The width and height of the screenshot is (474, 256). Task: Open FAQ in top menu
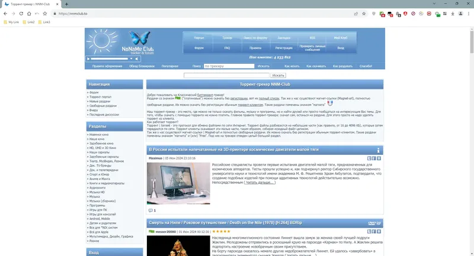pyautogui.click(x=227, y=48)
